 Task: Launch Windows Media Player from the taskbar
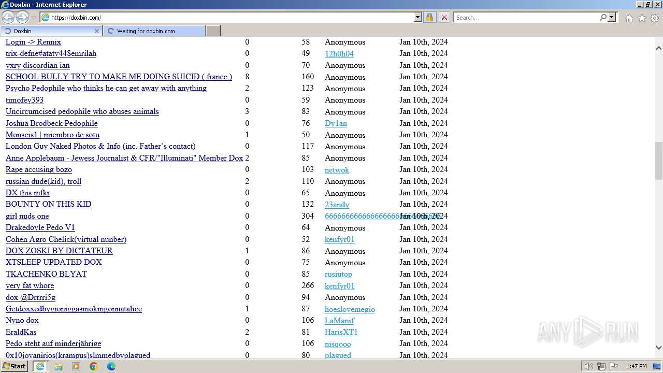pyautogui.click(x=76, y=366)
